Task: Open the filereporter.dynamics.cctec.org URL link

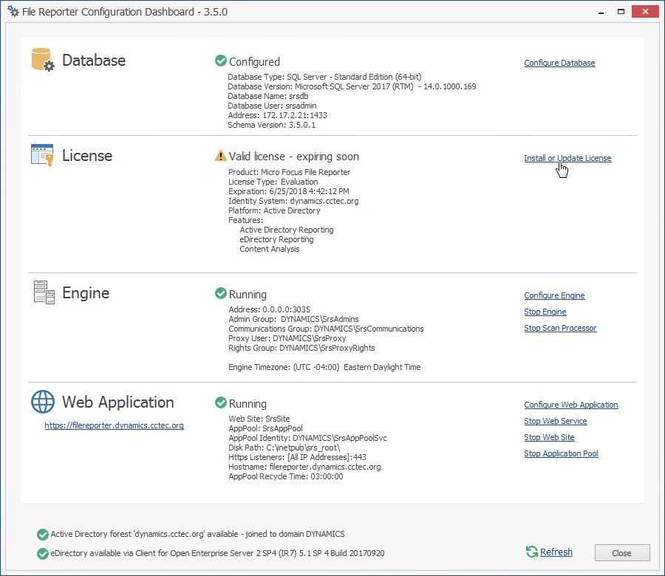Action: [x=114, y=425]
